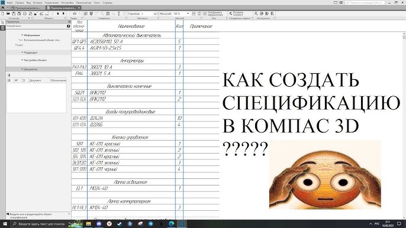Open the Правка menu
The image size is (406, 228).
[x=20, y=2]
